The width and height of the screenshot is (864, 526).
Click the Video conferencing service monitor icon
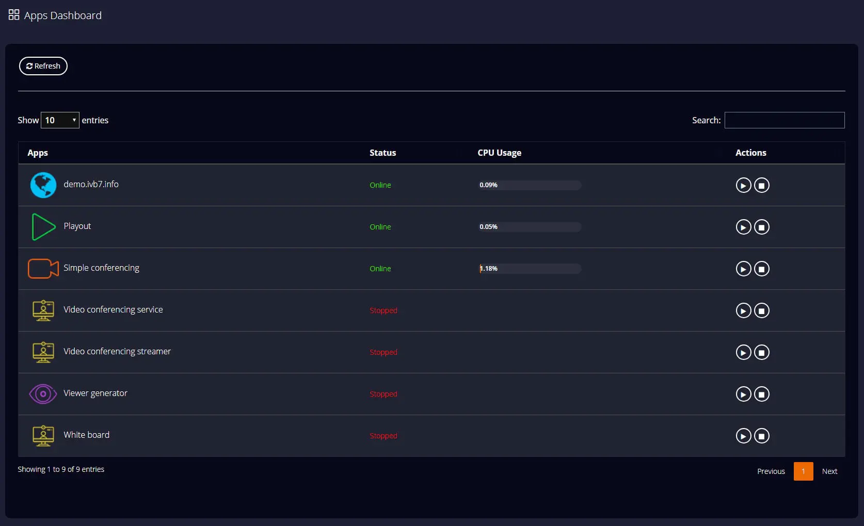click(x=43, y=310)
